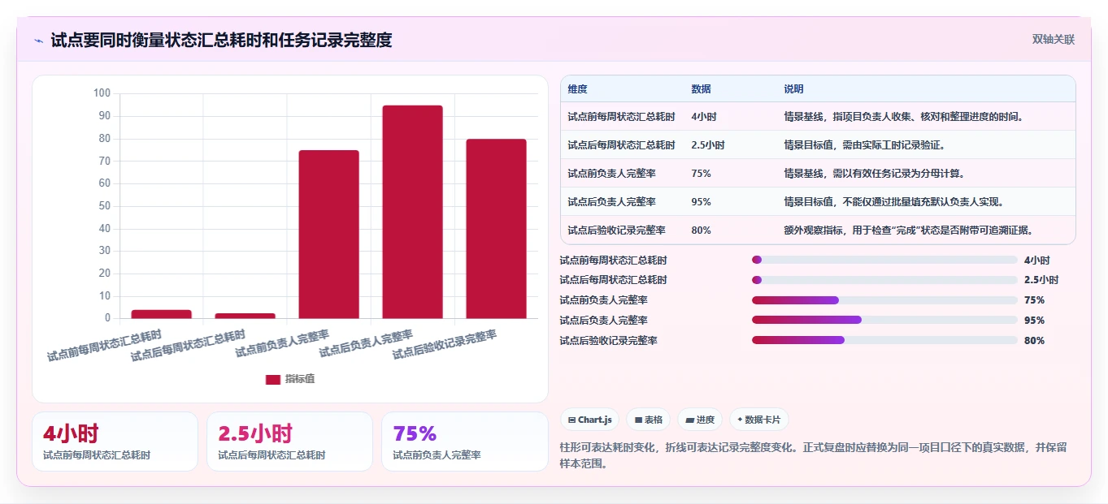Click the 75% cell in the table
The width and height of the screenshot is (1108, 504).
[701, 174]
